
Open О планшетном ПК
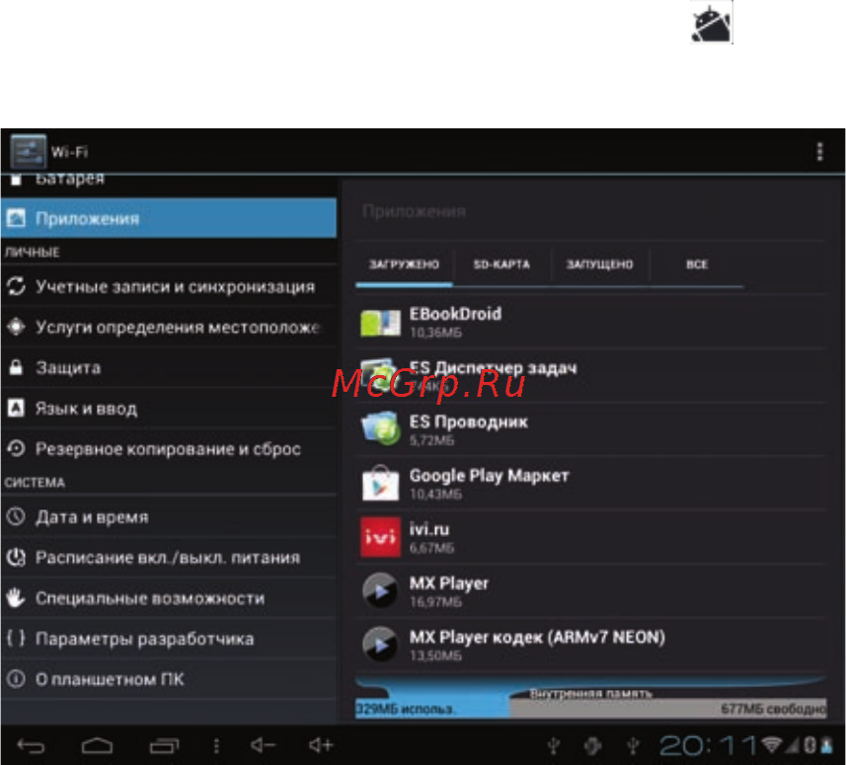coord(169,679)
